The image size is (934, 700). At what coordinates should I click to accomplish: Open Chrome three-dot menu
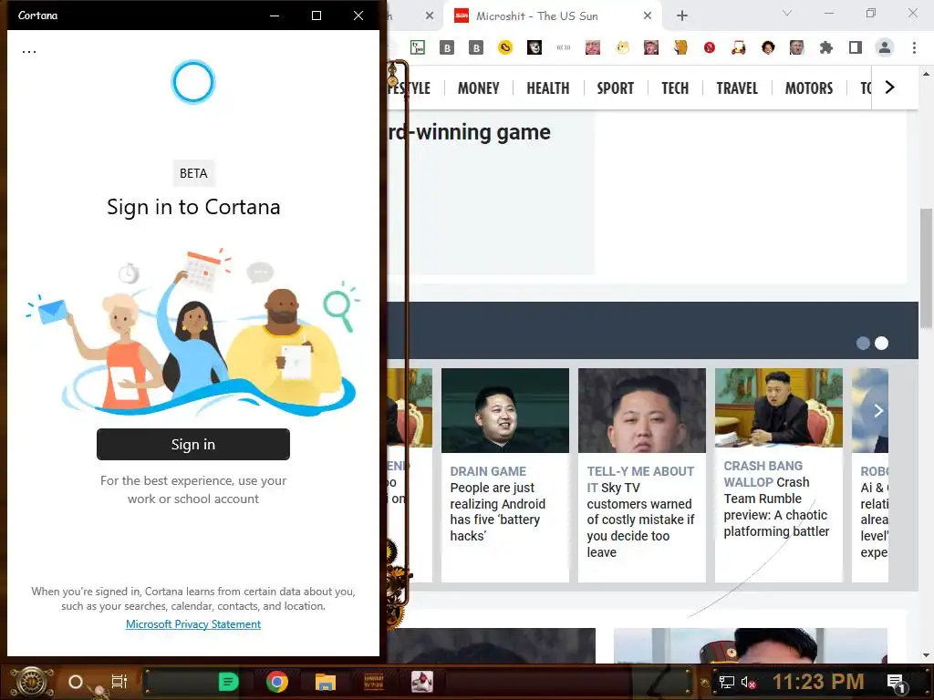914,47
